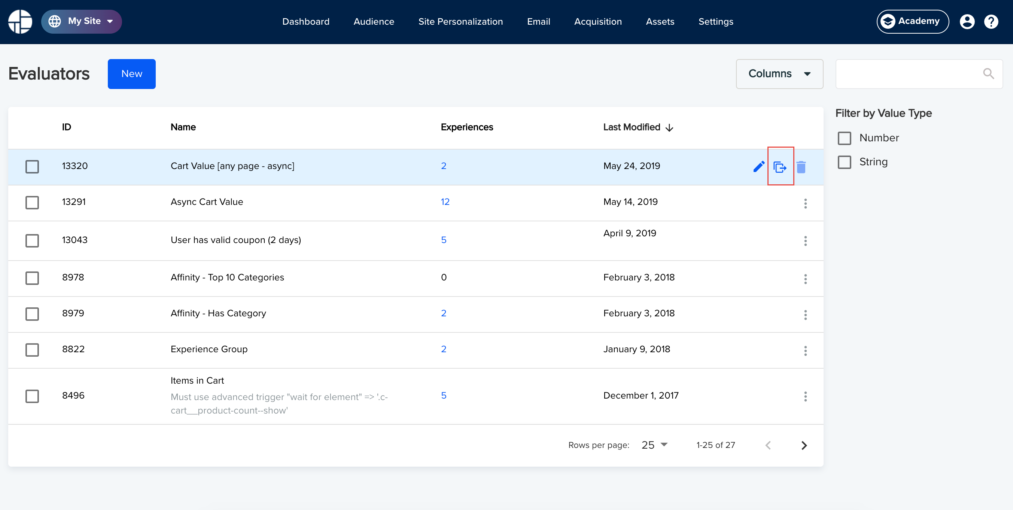Image resolution: width=1013 pixels, height=510 pixels.
Task: Go to the Audience menu
Action: [x=374, y=22]
